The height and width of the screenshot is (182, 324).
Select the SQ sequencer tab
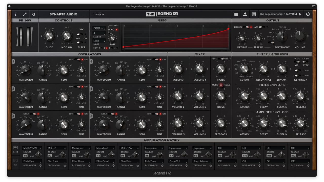(15, 162)
